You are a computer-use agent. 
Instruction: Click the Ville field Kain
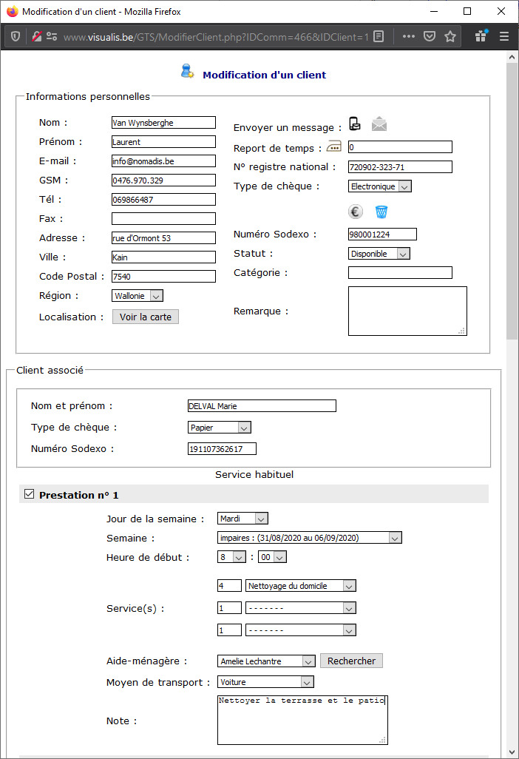click(x=163, y=257)
